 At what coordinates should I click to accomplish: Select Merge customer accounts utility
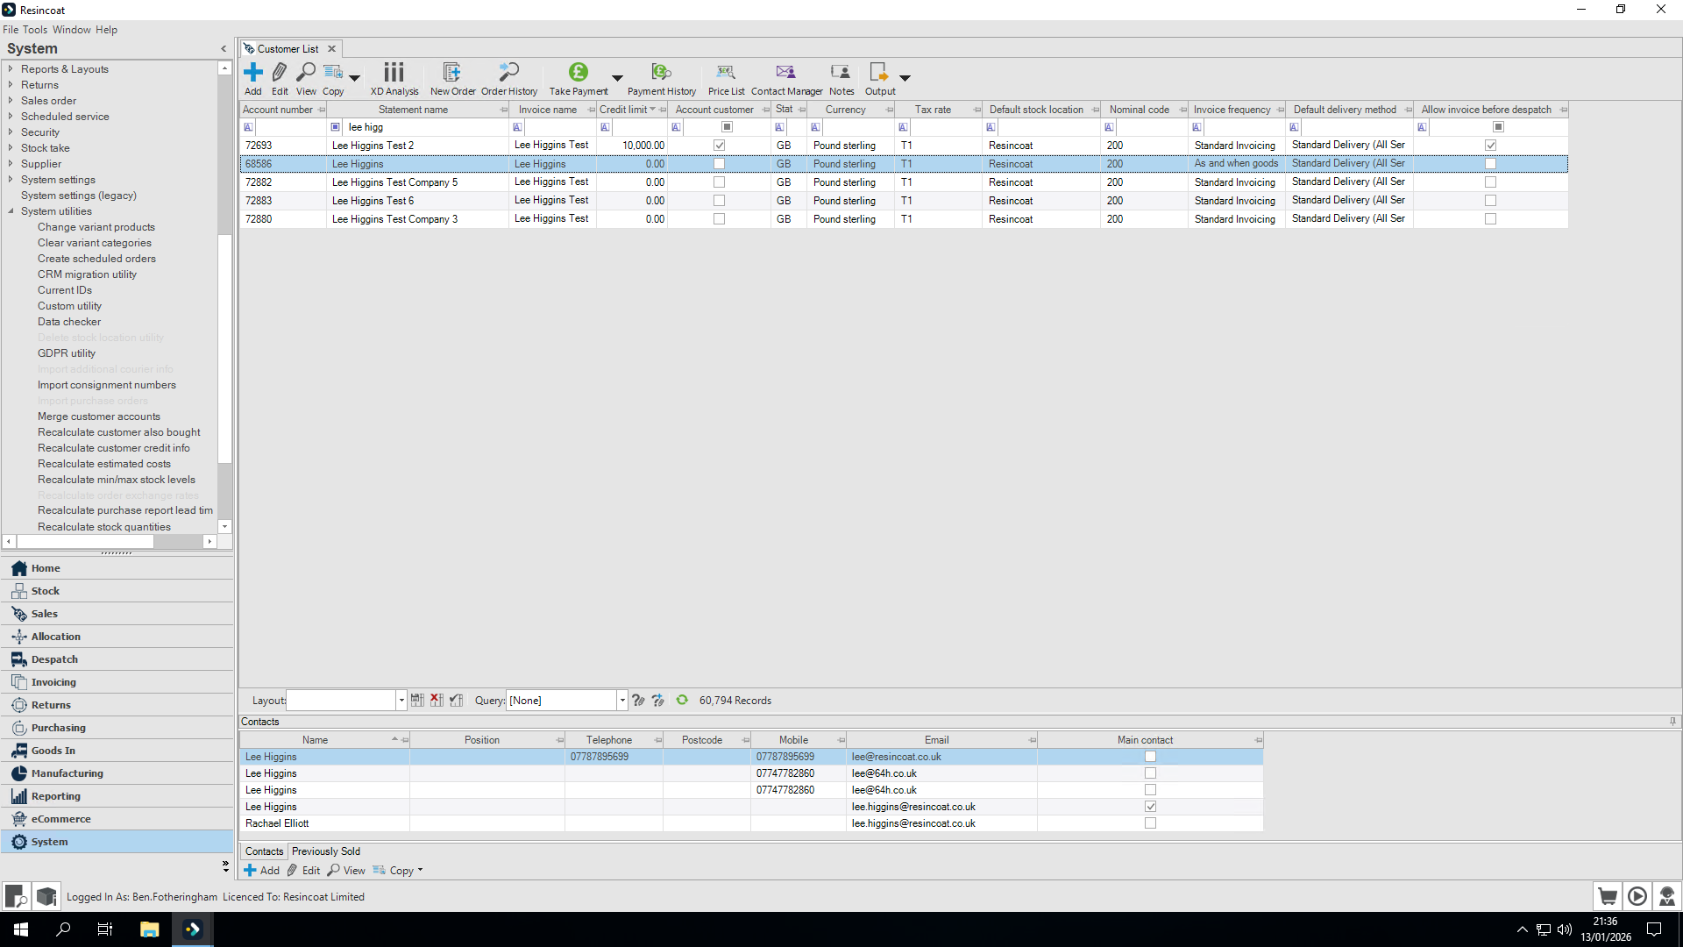tap(98, 417)
